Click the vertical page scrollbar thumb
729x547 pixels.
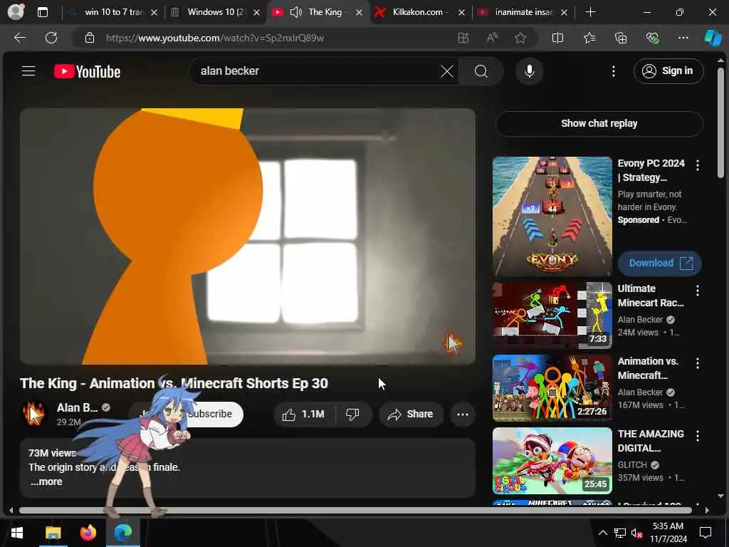pos(720,123)
